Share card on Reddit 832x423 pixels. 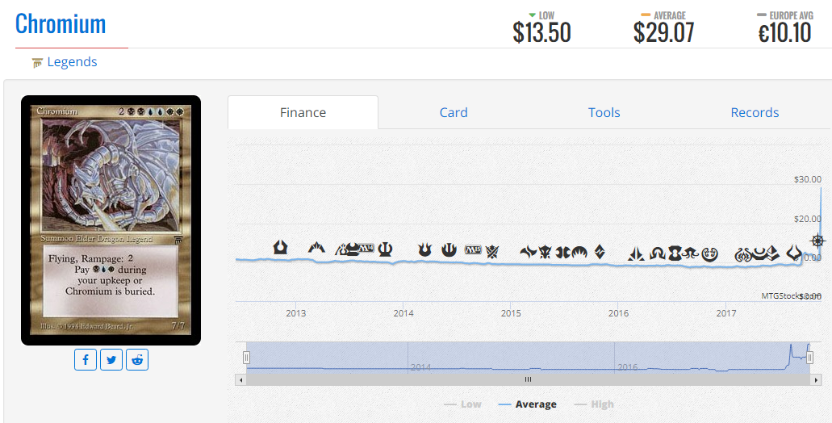coord(137,360)
